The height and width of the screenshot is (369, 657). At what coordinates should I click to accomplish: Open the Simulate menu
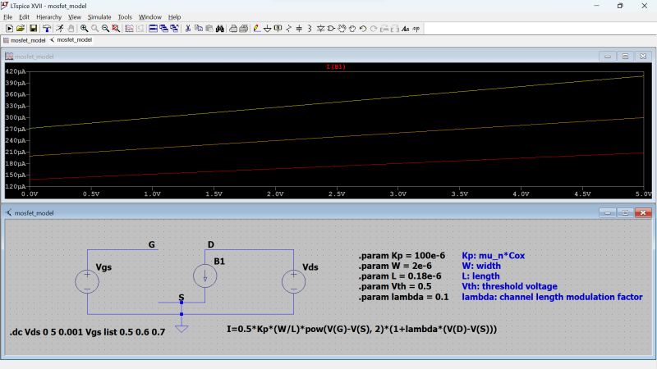coord(99,17)
